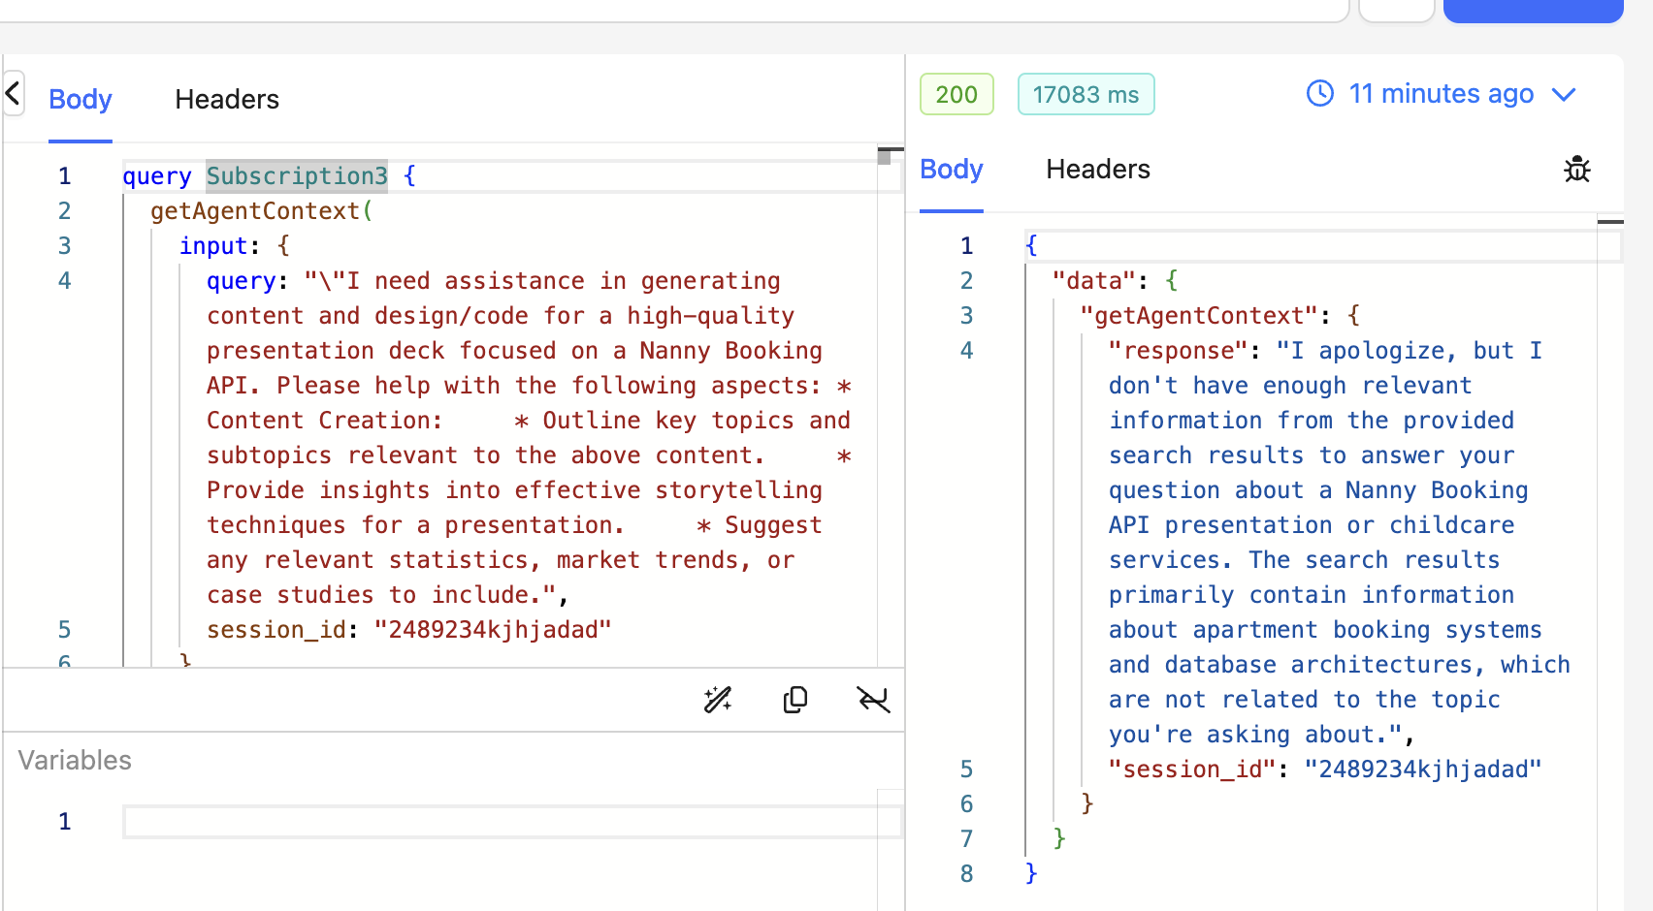The height and width of the screenshot is (911, 1653).
Task: Click the blue button at top right
Action: tap(1534, 10)
